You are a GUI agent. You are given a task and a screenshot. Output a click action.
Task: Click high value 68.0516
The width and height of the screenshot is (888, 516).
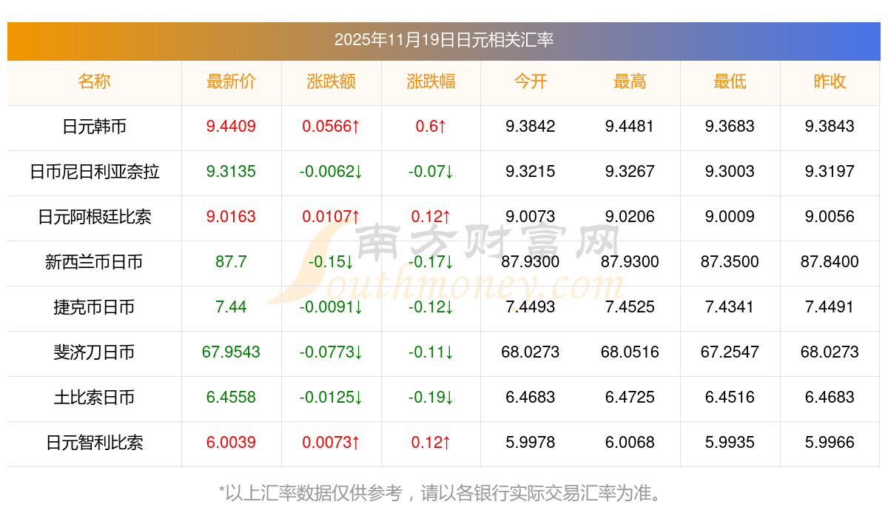click(630, 352)
